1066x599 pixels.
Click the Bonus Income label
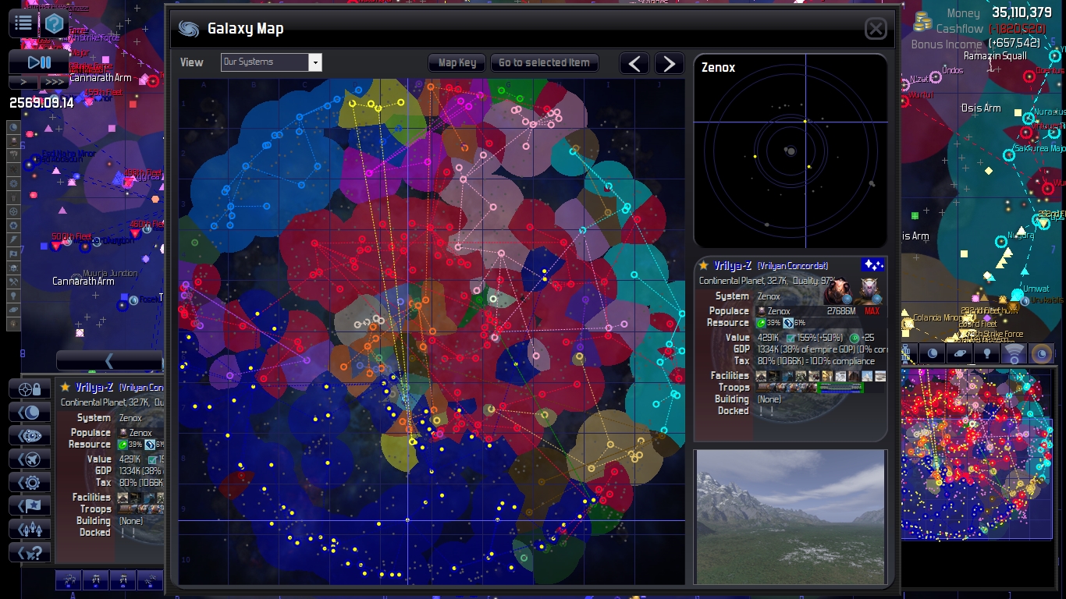948,44
